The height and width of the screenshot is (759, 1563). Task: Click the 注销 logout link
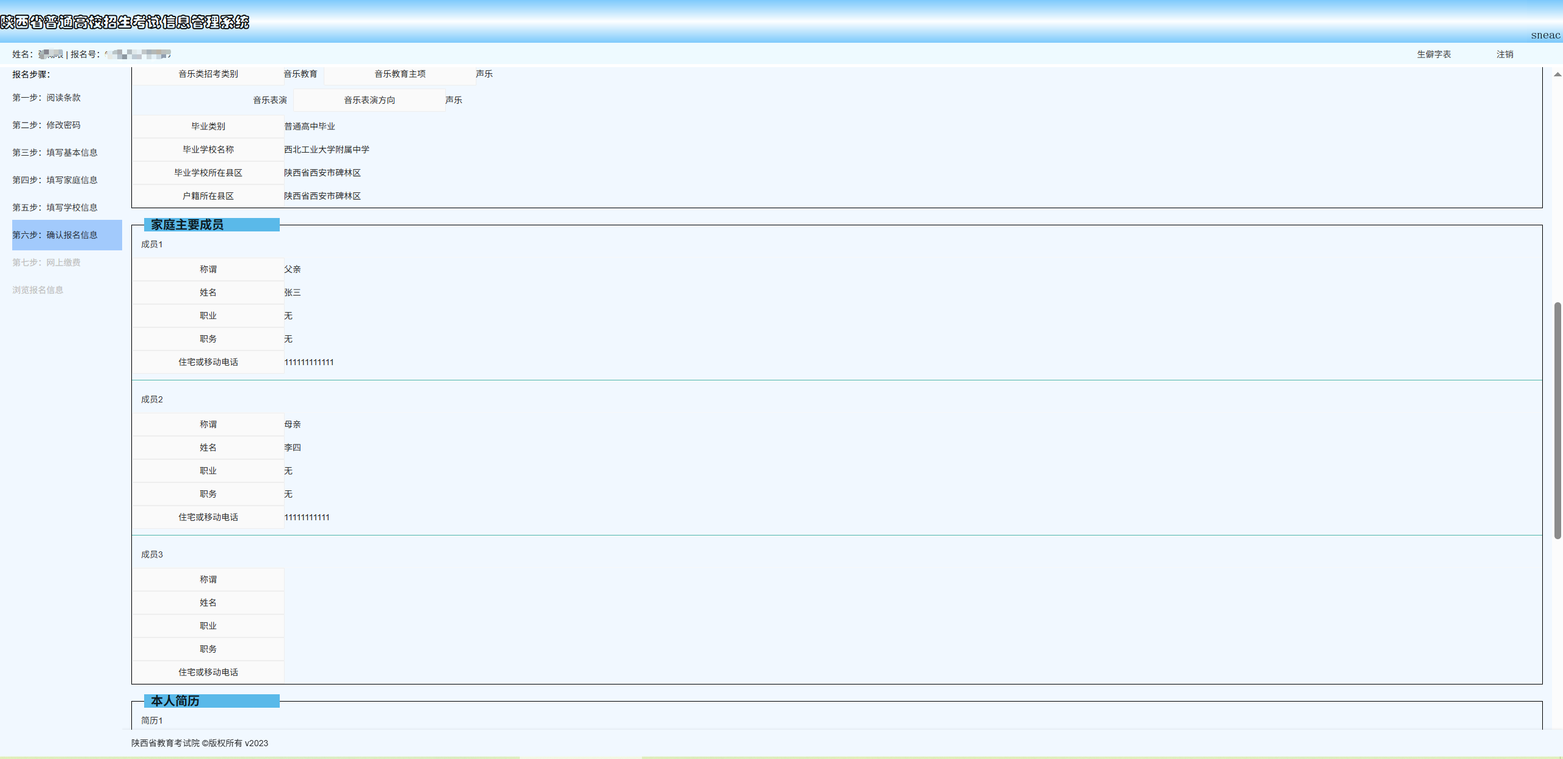tap(1504, 54)
